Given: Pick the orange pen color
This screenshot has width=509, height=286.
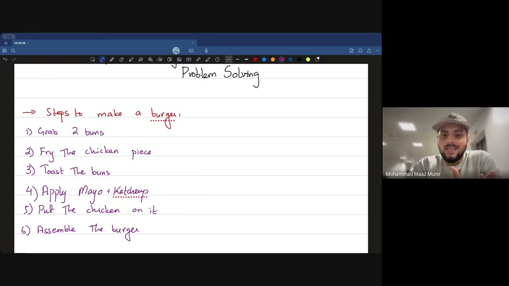Looking at the screenshot, I should click(273, 59).
